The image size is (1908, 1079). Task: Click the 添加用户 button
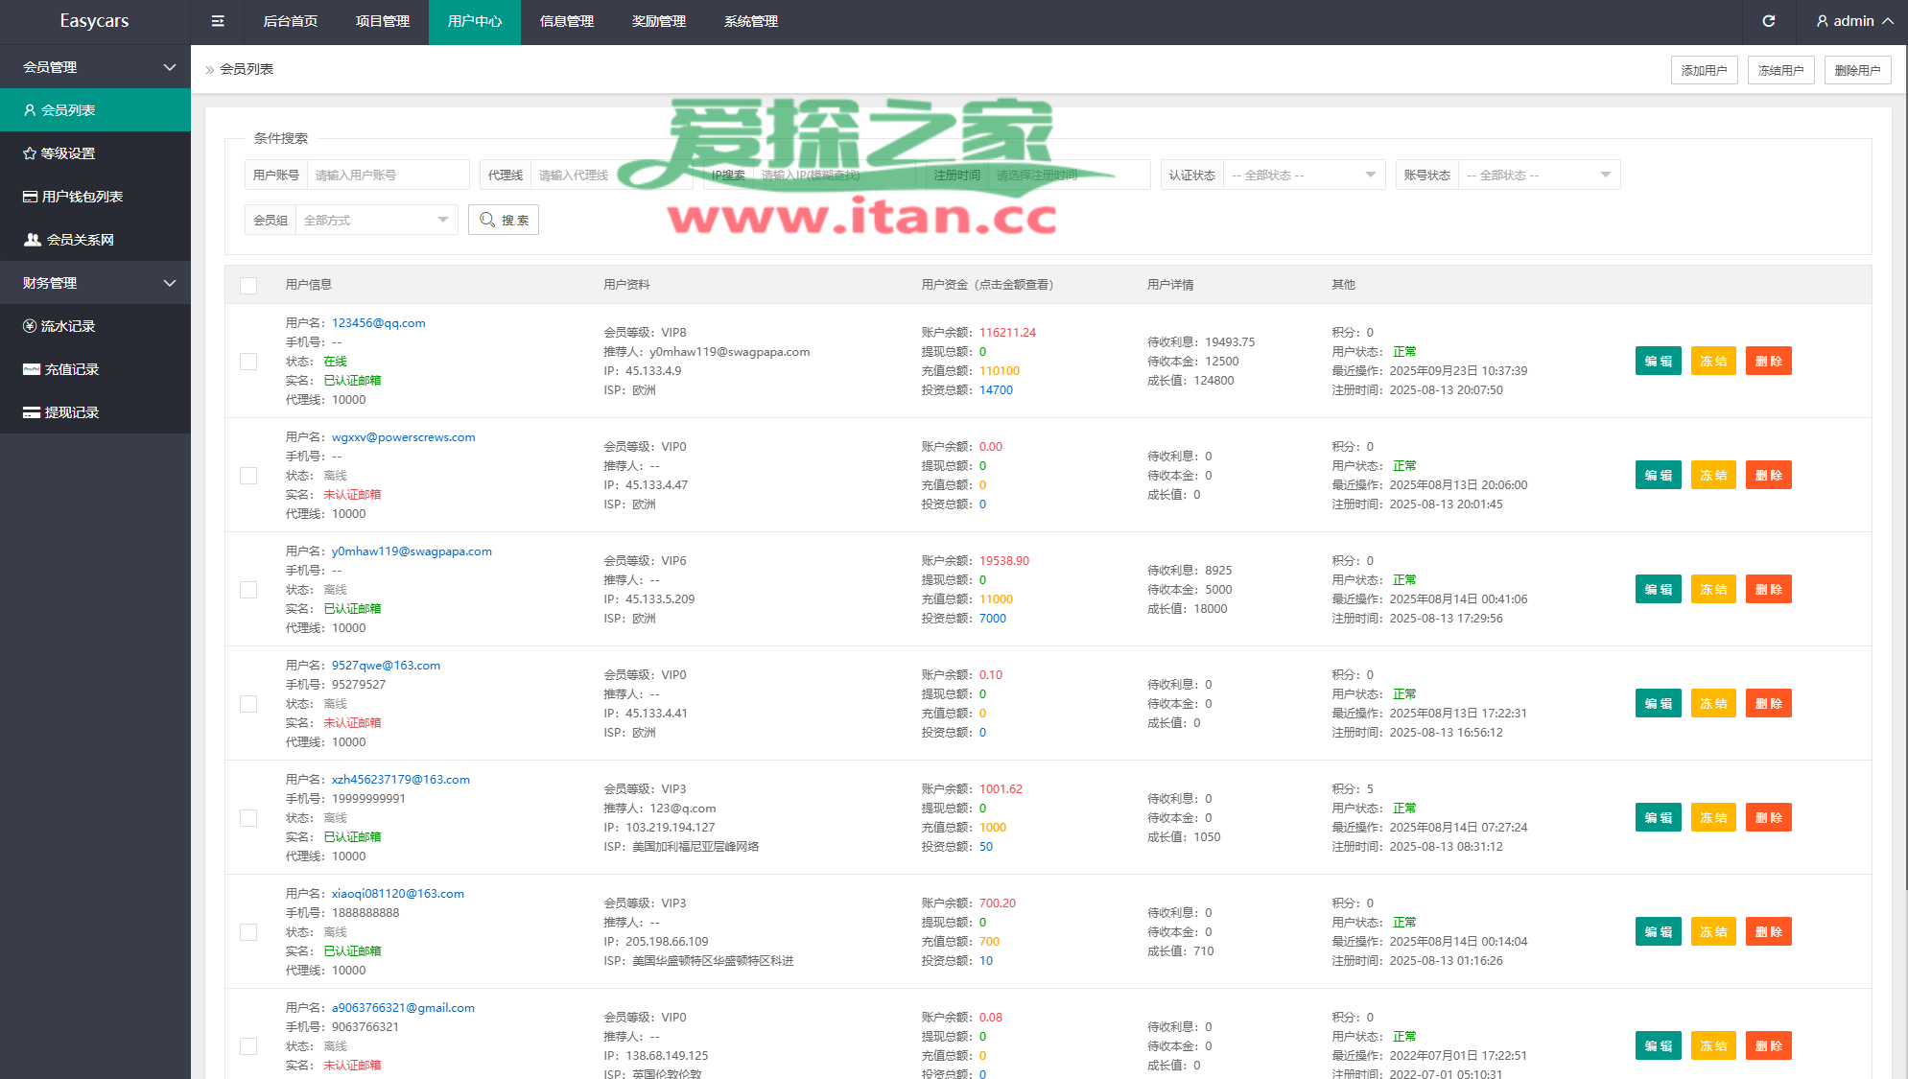[1704, 70]
